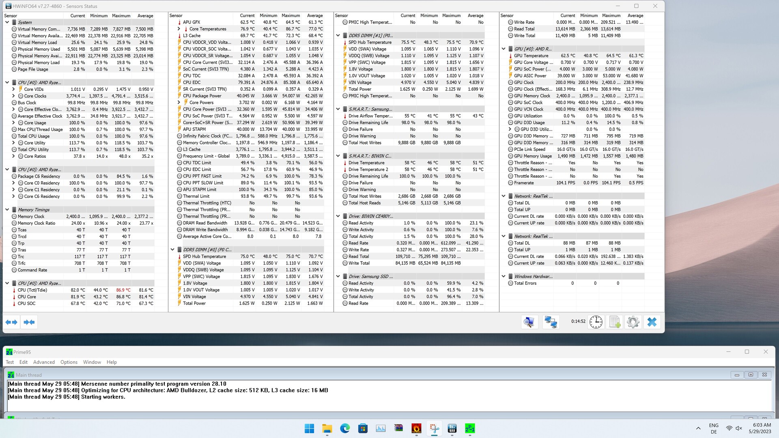779x438 pixels.
Task: Collapse the Memory Timings group
Action: pos(7,210)
